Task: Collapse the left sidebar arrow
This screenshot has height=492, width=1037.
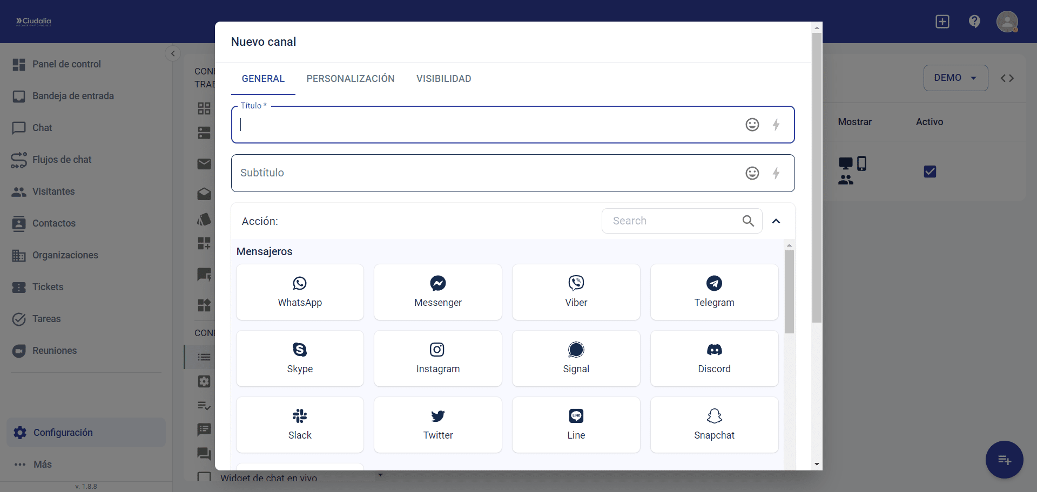Action: click(x=173, y=53)
